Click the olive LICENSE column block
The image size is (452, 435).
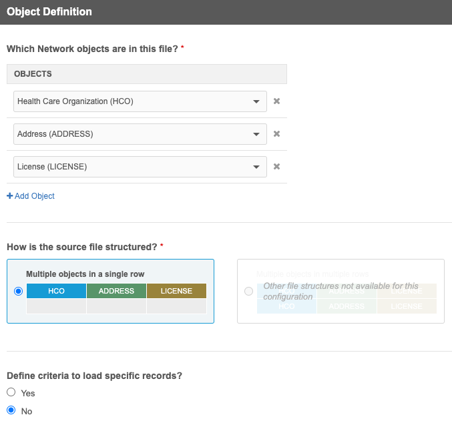tap(176, 291)
